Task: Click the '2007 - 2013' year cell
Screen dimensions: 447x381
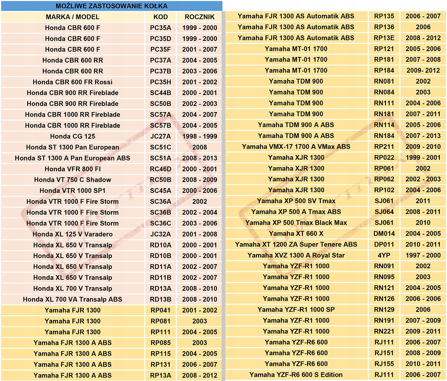Action: pos(423,136)
